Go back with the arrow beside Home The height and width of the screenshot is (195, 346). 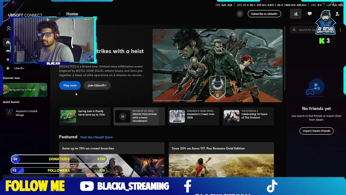59,14
